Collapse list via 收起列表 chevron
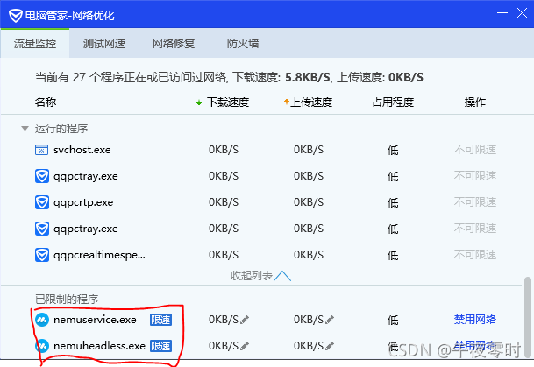Image resolution: width=534 pixels, height=367 pixels. [282, 276]
